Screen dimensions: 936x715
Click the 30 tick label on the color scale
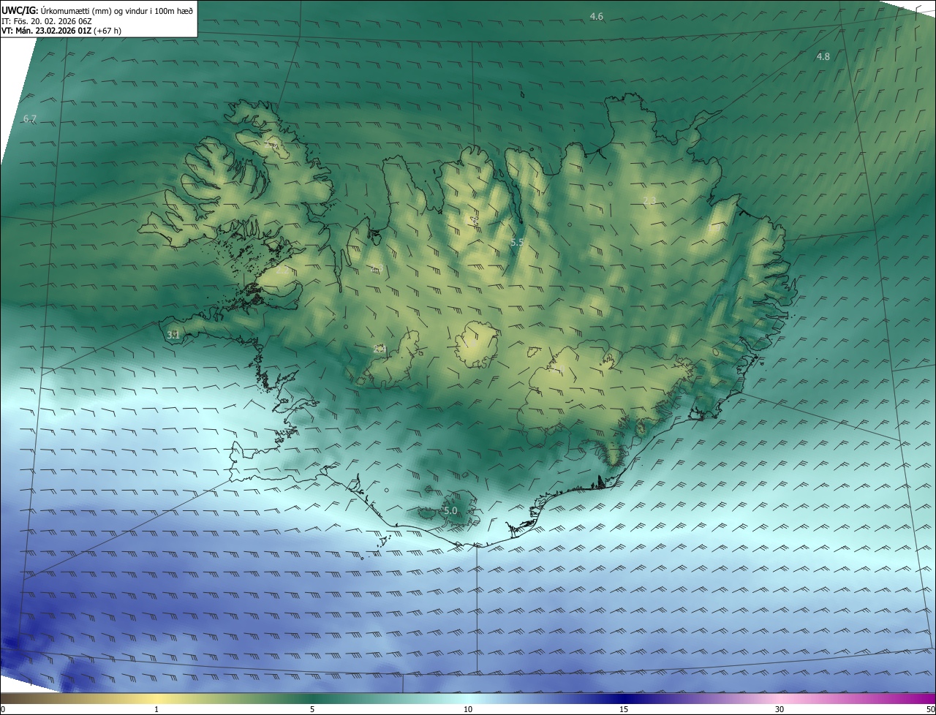point(780,709)
